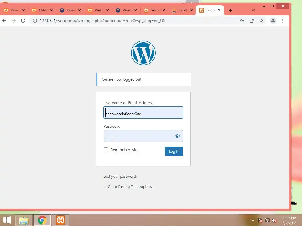This screenshot has width=302, height=226.
Task: Switch to the Terms tab
Action: click(x=152, y=10)
